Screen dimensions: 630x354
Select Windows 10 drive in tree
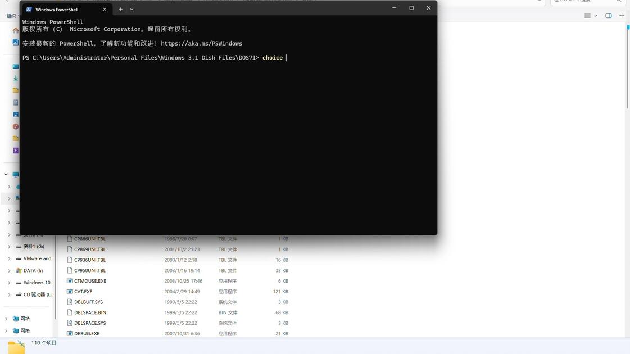coord(37,283)
